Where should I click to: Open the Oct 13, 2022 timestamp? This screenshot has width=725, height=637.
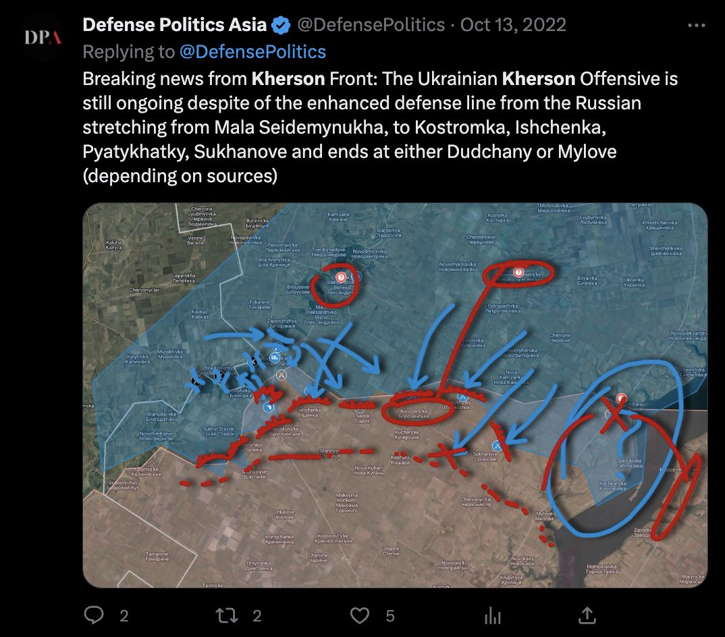pyautogui.click(x=513, y=25)
